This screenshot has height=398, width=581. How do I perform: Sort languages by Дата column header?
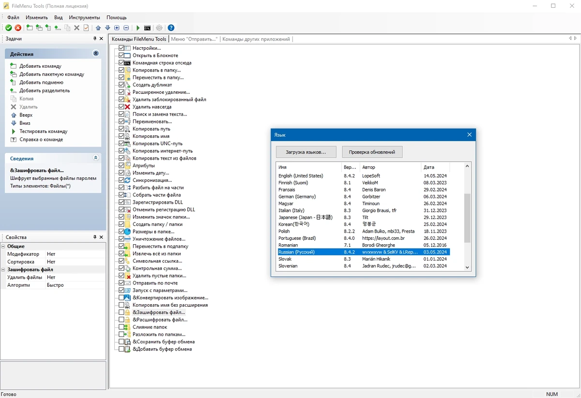(x=435, y=167)
